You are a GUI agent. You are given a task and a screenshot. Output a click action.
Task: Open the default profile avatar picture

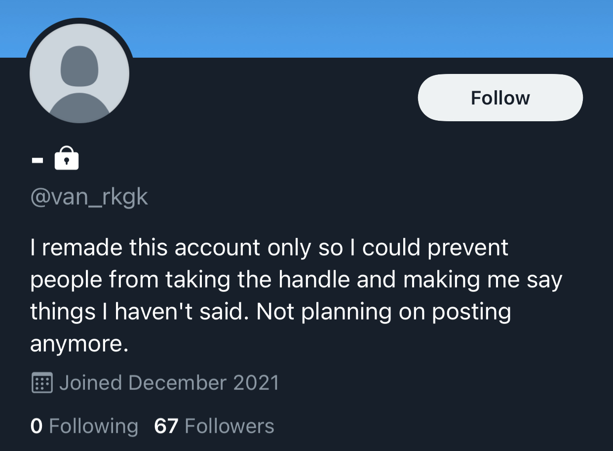click(x=79, y=73)
